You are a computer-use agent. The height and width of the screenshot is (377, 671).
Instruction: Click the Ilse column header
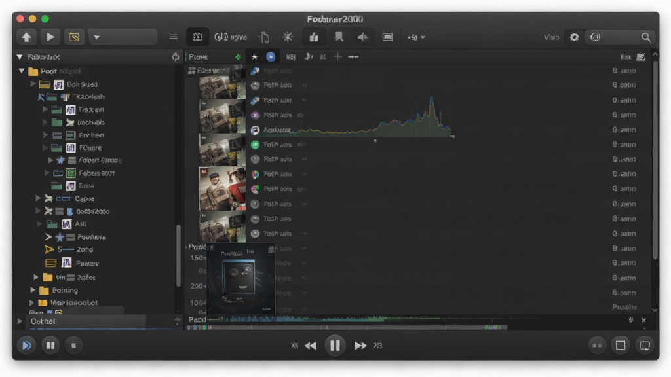(626, 57)
